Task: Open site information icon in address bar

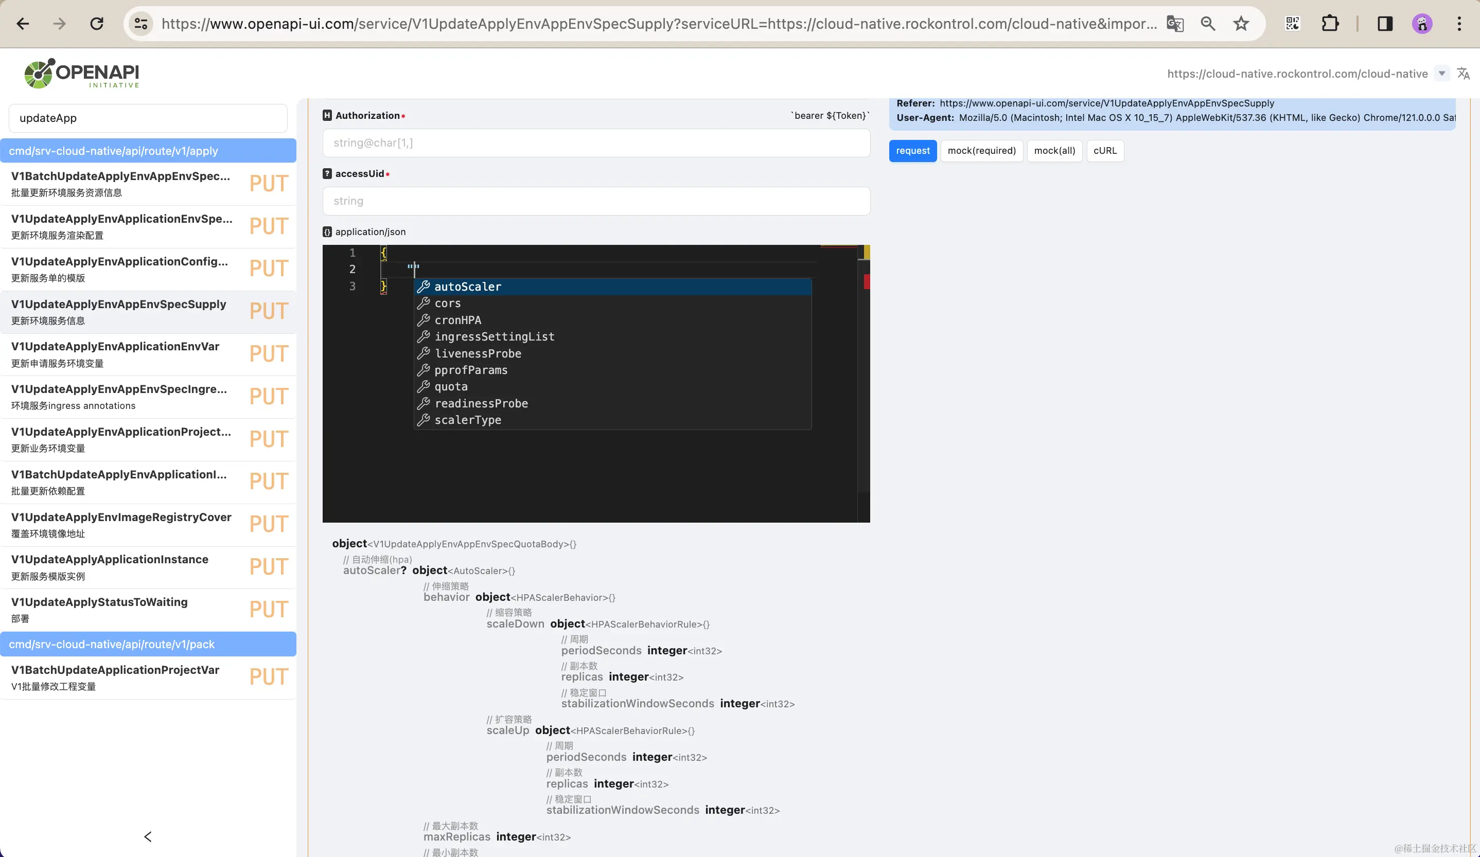Action: [141, 24]
